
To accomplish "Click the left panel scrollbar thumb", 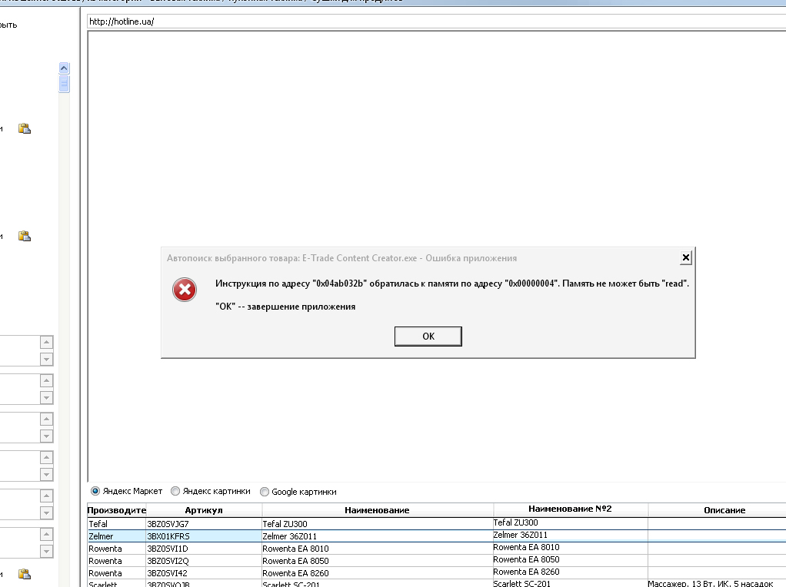I will [64, 84].
